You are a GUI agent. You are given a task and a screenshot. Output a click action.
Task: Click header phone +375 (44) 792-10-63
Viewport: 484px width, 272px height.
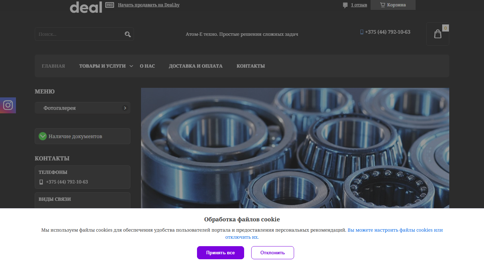388,32
